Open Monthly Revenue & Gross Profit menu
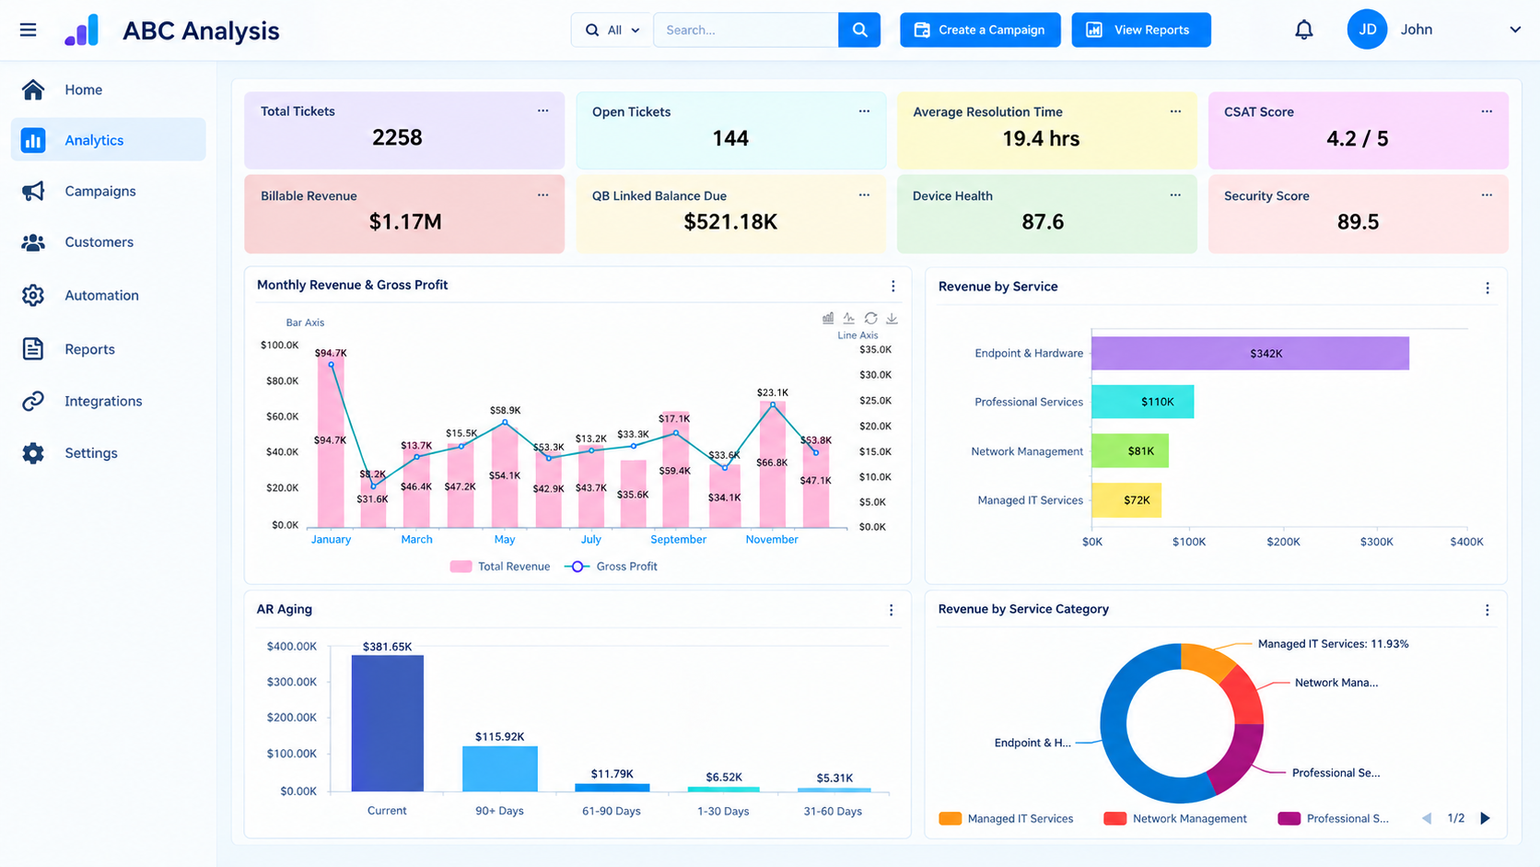The height and width of the screenshot is (867, 1540). click(x=892, y=287)
